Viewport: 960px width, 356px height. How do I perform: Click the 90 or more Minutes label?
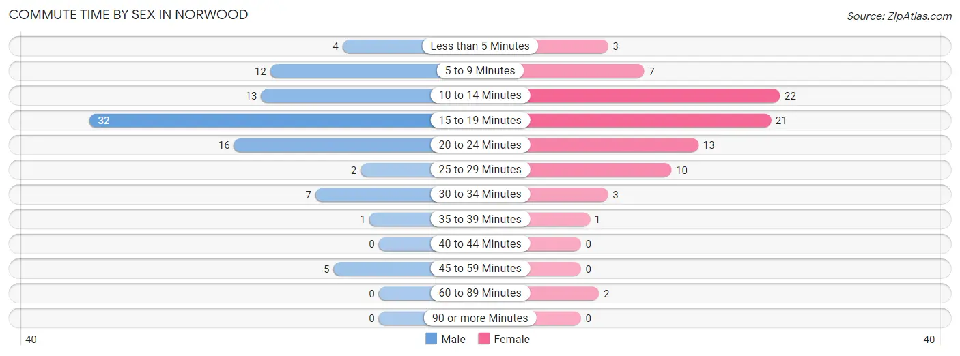click(x=480, y=318)
